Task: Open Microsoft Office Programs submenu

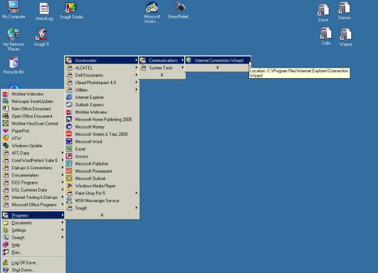Action: point(34,205)
